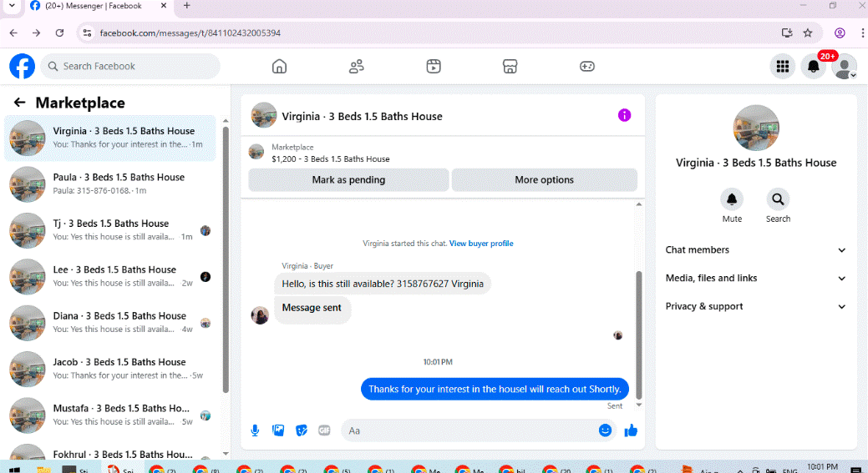The width and height of the screenshot is (868, 473).
Task: Click the conversation list scrollbar
Action: coord(226,259)
